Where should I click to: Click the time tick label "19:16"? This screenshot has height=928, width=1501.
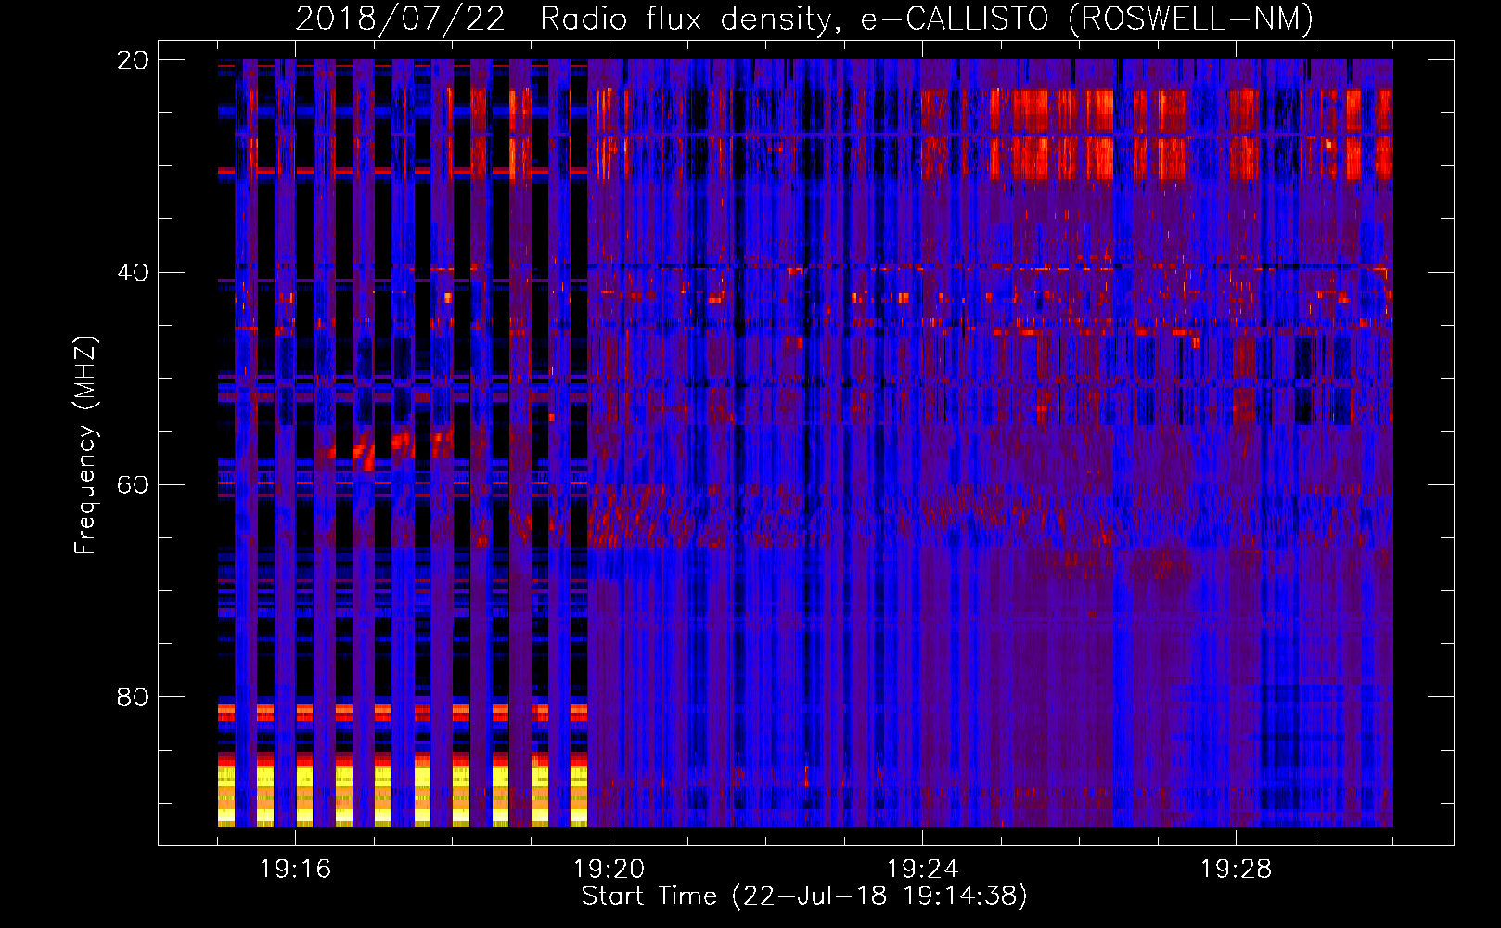(295, 870)
